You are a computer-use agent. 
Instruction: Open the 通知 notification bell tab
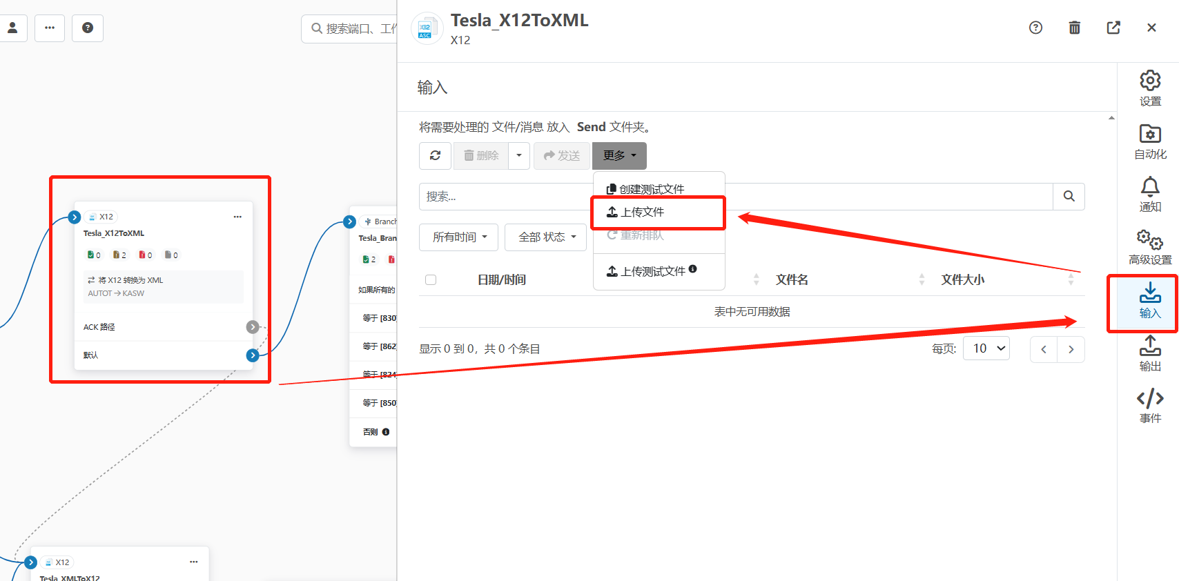coord(1149,194)
